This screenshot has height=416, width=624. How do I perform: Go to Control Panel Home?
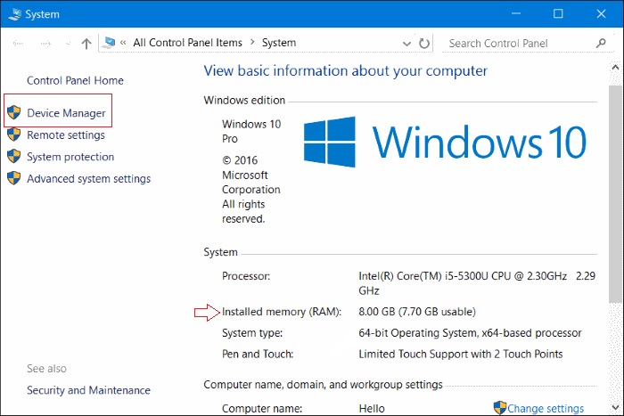pyautogui.click(x=75, y=80)
